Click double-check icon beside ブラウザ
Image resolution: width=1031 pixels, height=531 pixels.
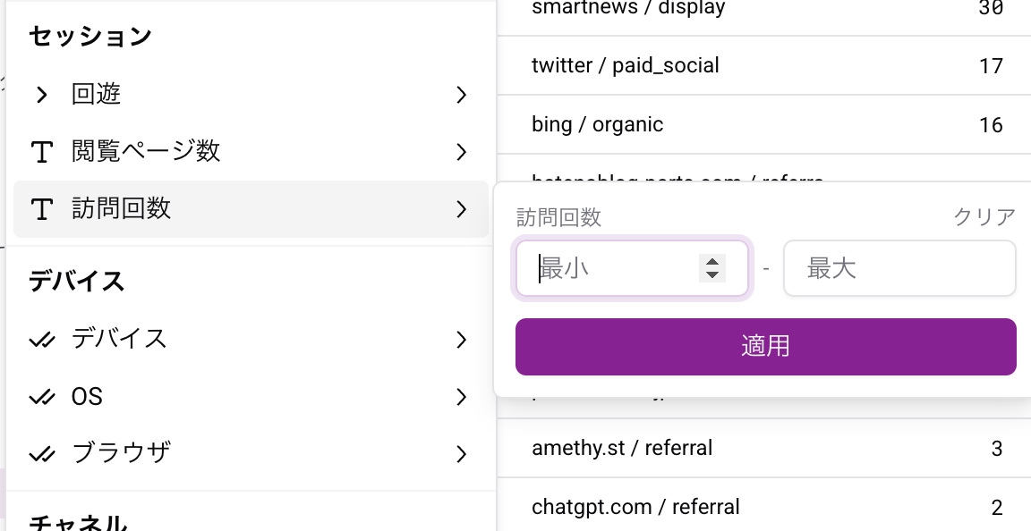coord(41,454)
